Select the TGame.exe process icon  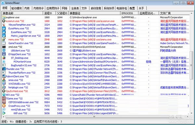pos(4,98)
